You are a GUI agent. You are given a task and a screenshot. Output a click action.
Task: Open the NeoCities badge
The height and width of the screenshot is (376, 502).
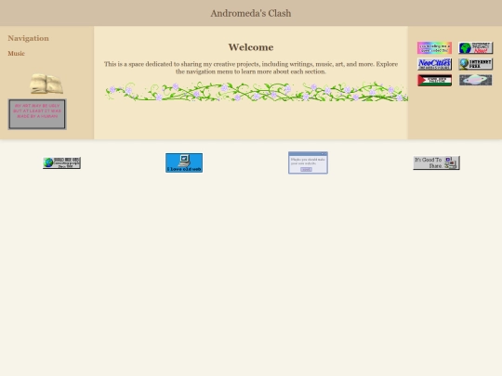[434, 64]
